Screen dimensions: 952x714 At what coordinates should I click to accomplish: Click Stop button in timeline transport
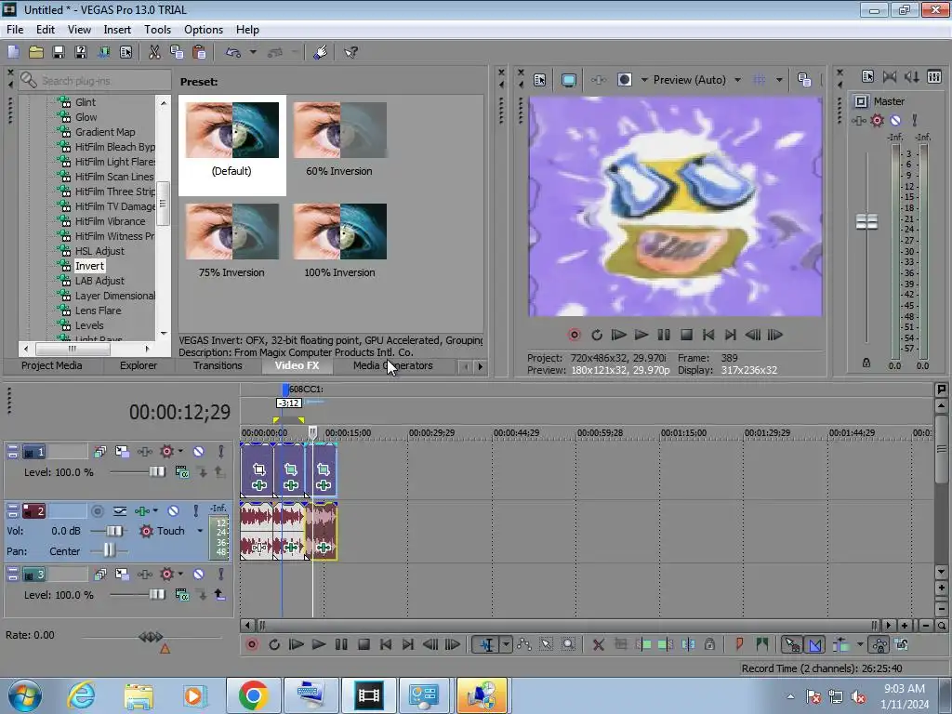pos(364,645)
